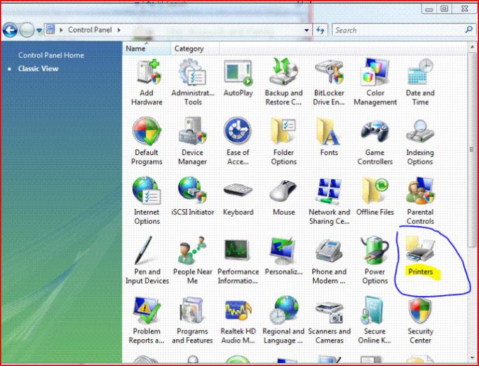The image size is (479, 366).
Task: Sort items by Name column header
Action: [x=147, y=48]
